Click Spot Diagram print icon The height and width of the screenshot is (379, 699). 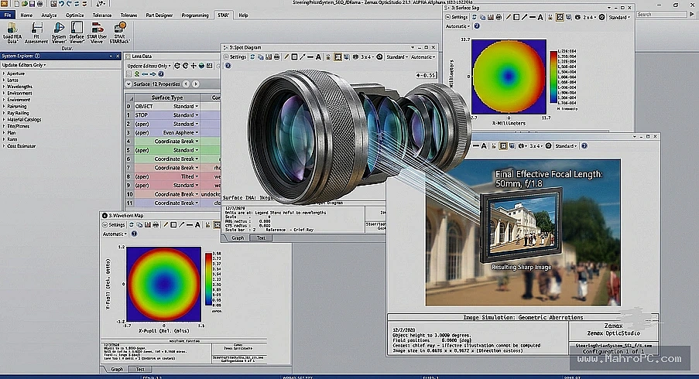(x=276, y=57)
